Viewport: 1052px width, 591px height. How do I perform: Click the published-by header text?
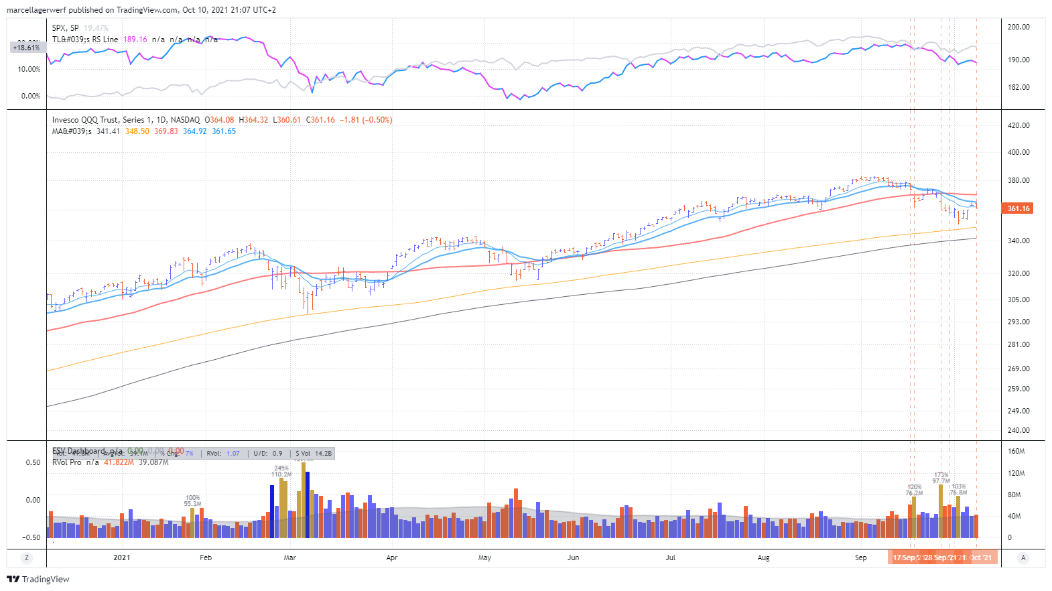(x=141, y=10)
